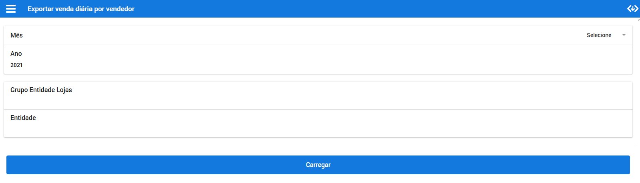Click the code download icon in header

[x=632, y=9]
